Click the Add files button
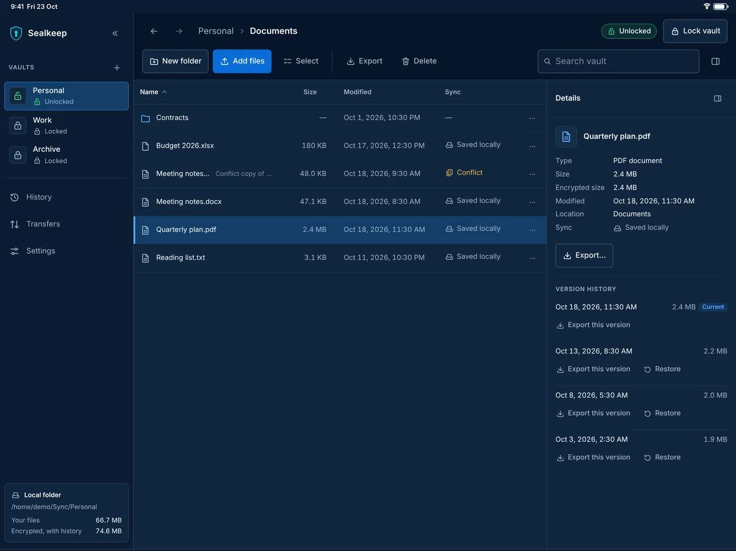Viewport: 736px width, 551px height. click(242, 61)
